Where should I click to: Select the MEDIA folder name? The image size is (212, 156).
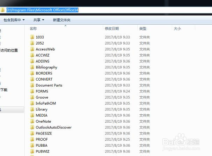click(42, 115)
